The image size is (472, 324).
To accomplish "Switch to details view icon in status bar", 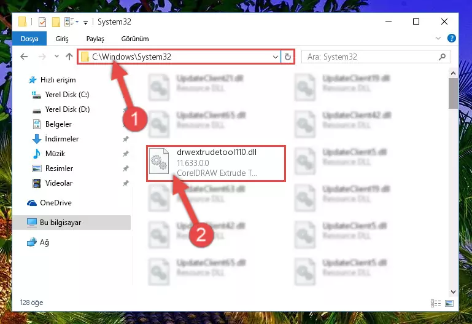I will (436, 303).
